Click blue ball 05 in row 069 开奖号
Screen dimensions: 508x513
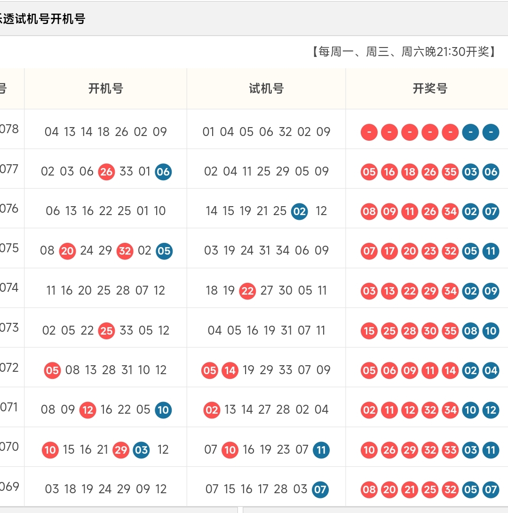pyautogui.click(x=470, y=489)
